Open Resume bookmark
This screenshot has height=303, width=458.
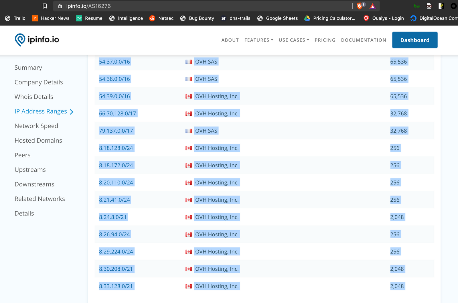pyautogui.click(x=89, y=18)
